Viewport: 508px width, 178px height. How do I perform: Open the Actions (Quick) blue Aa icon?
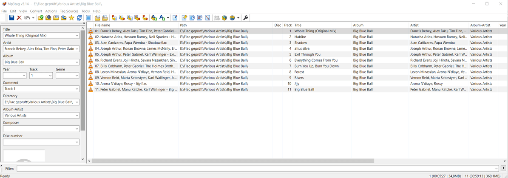[x=162, y=18]
